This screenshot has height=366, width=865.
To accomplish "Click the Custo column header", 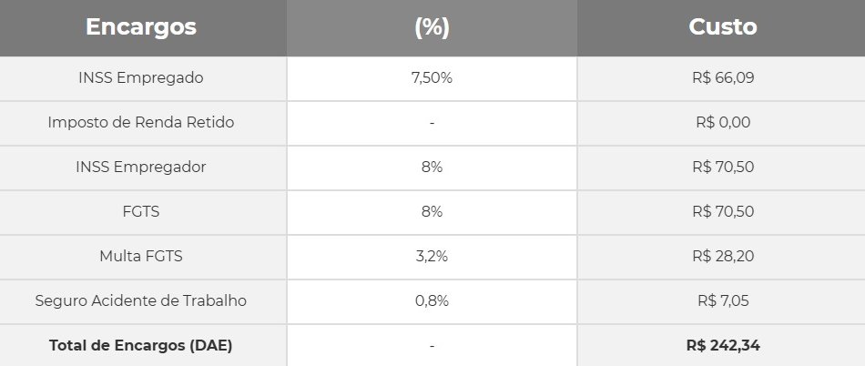I will point(722,27).
